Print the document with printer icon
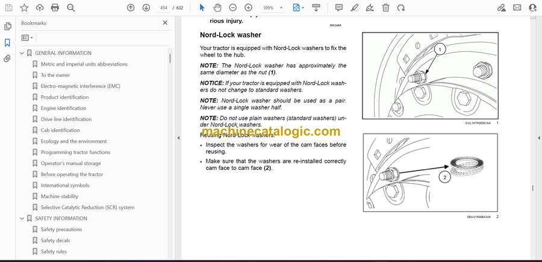 coord(55,8)
